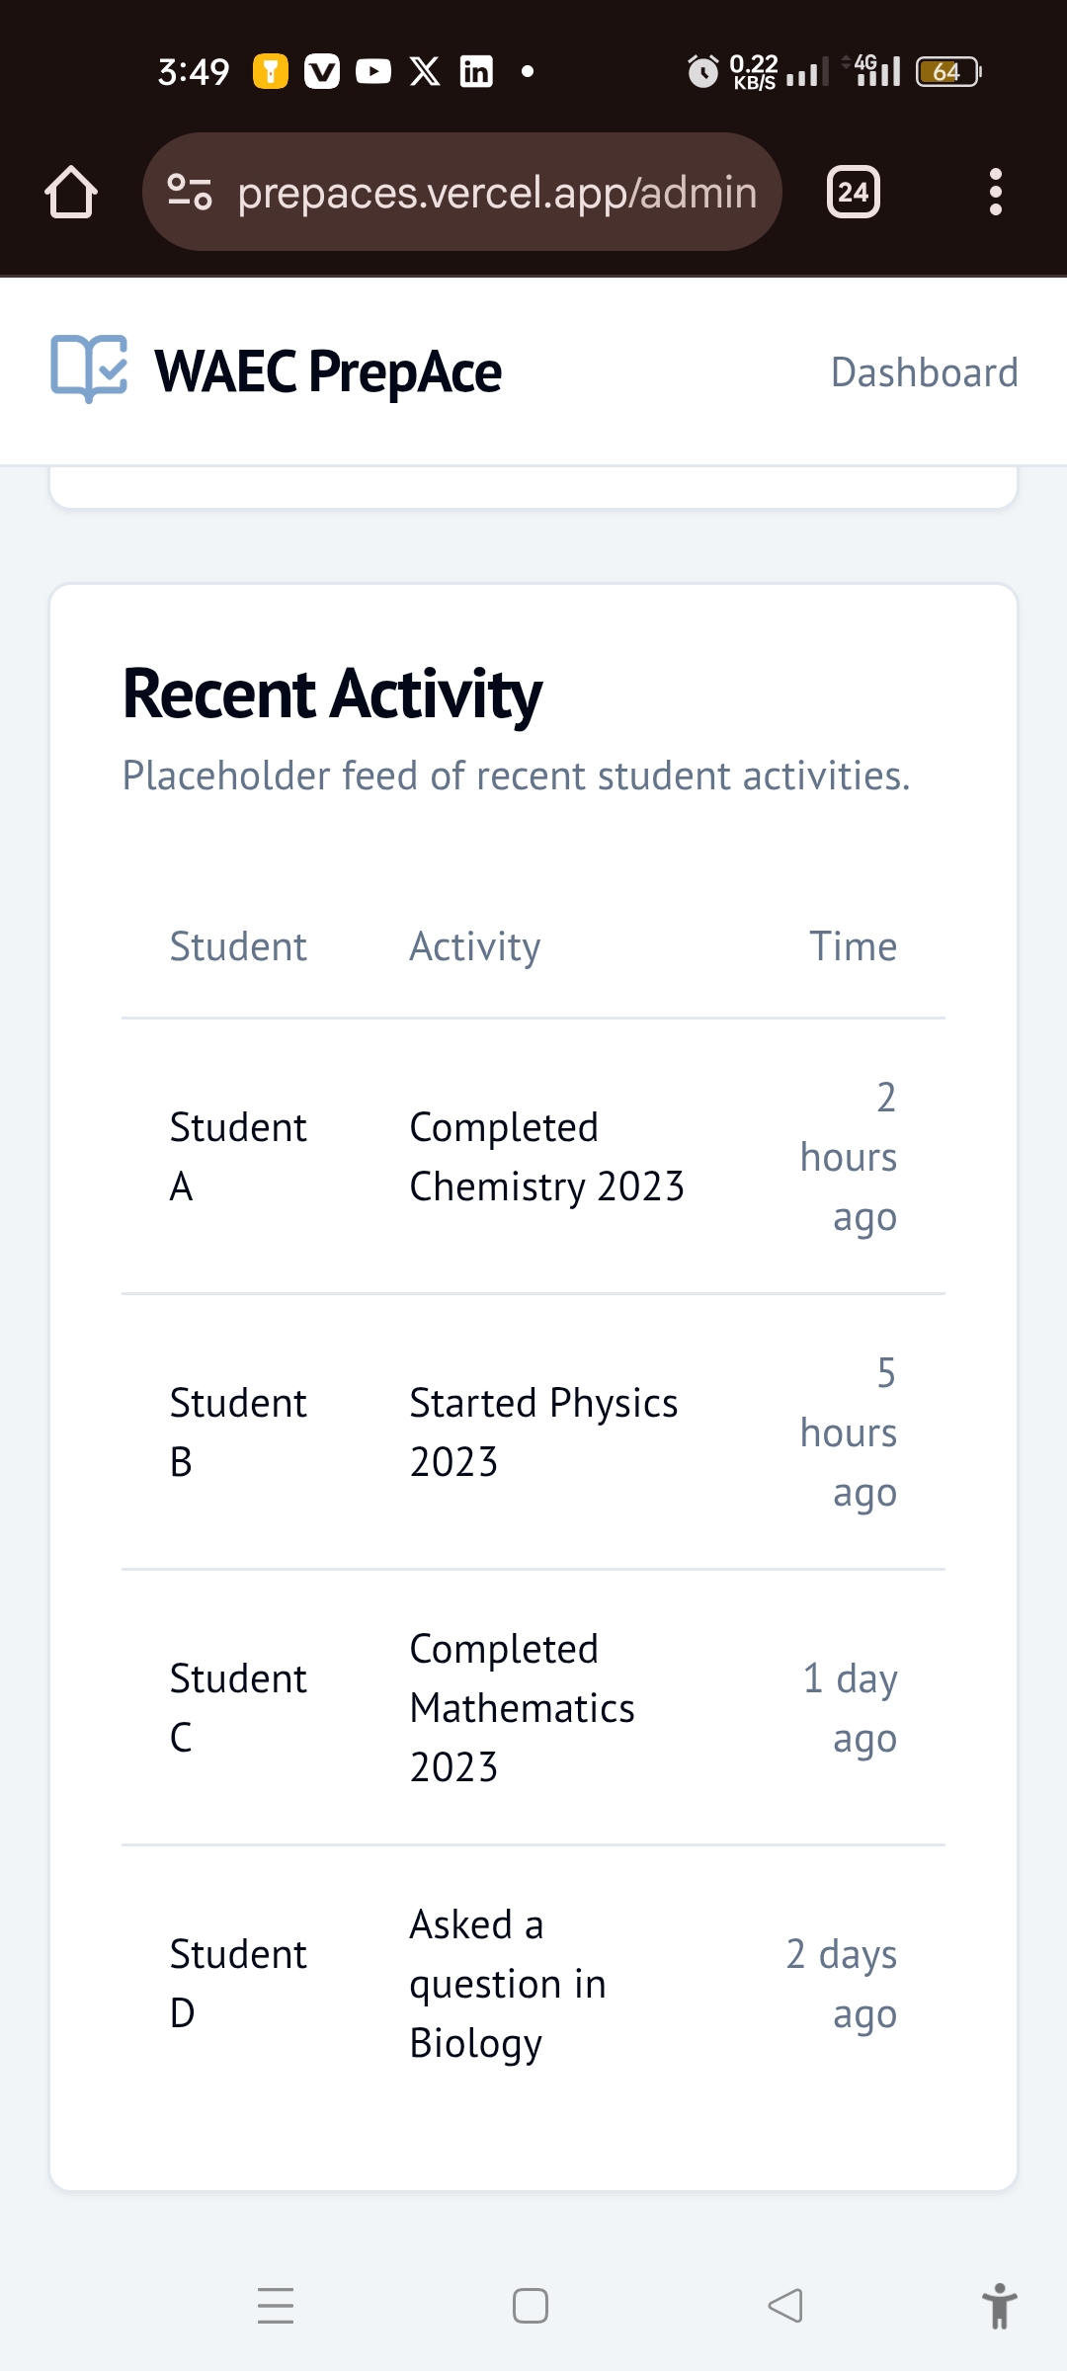The image size is (1067, 2371).
Task: Tap the Android recent apps navigation icon
Action: [276, 2306]
